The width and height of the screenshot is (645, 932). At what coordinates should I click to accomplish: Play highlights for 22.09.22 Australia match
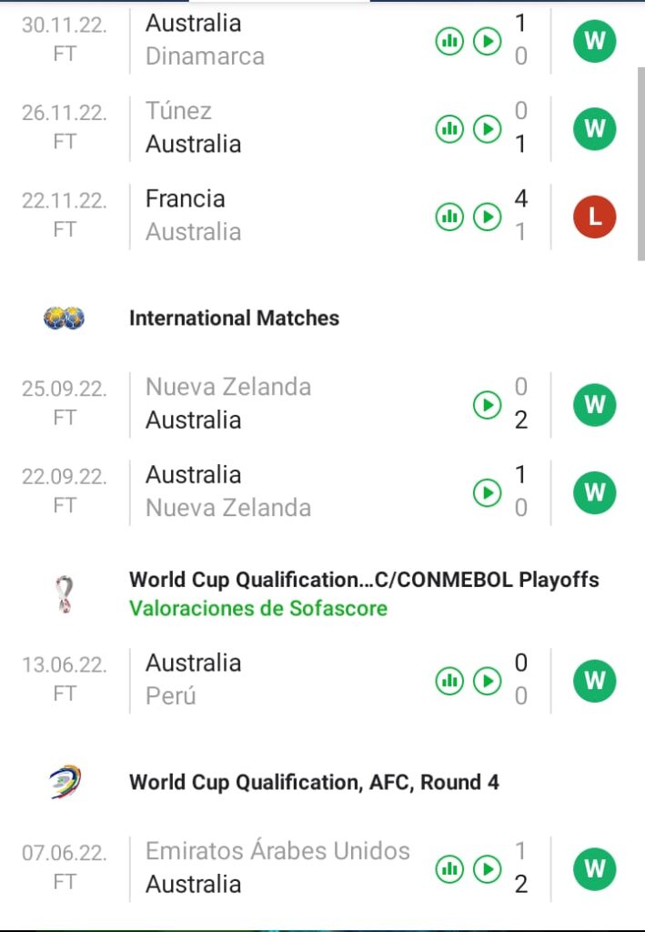pos(488,492)
